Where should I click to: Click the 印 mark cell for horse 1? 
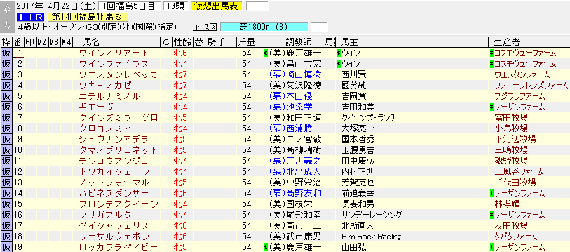pos(30,53)
